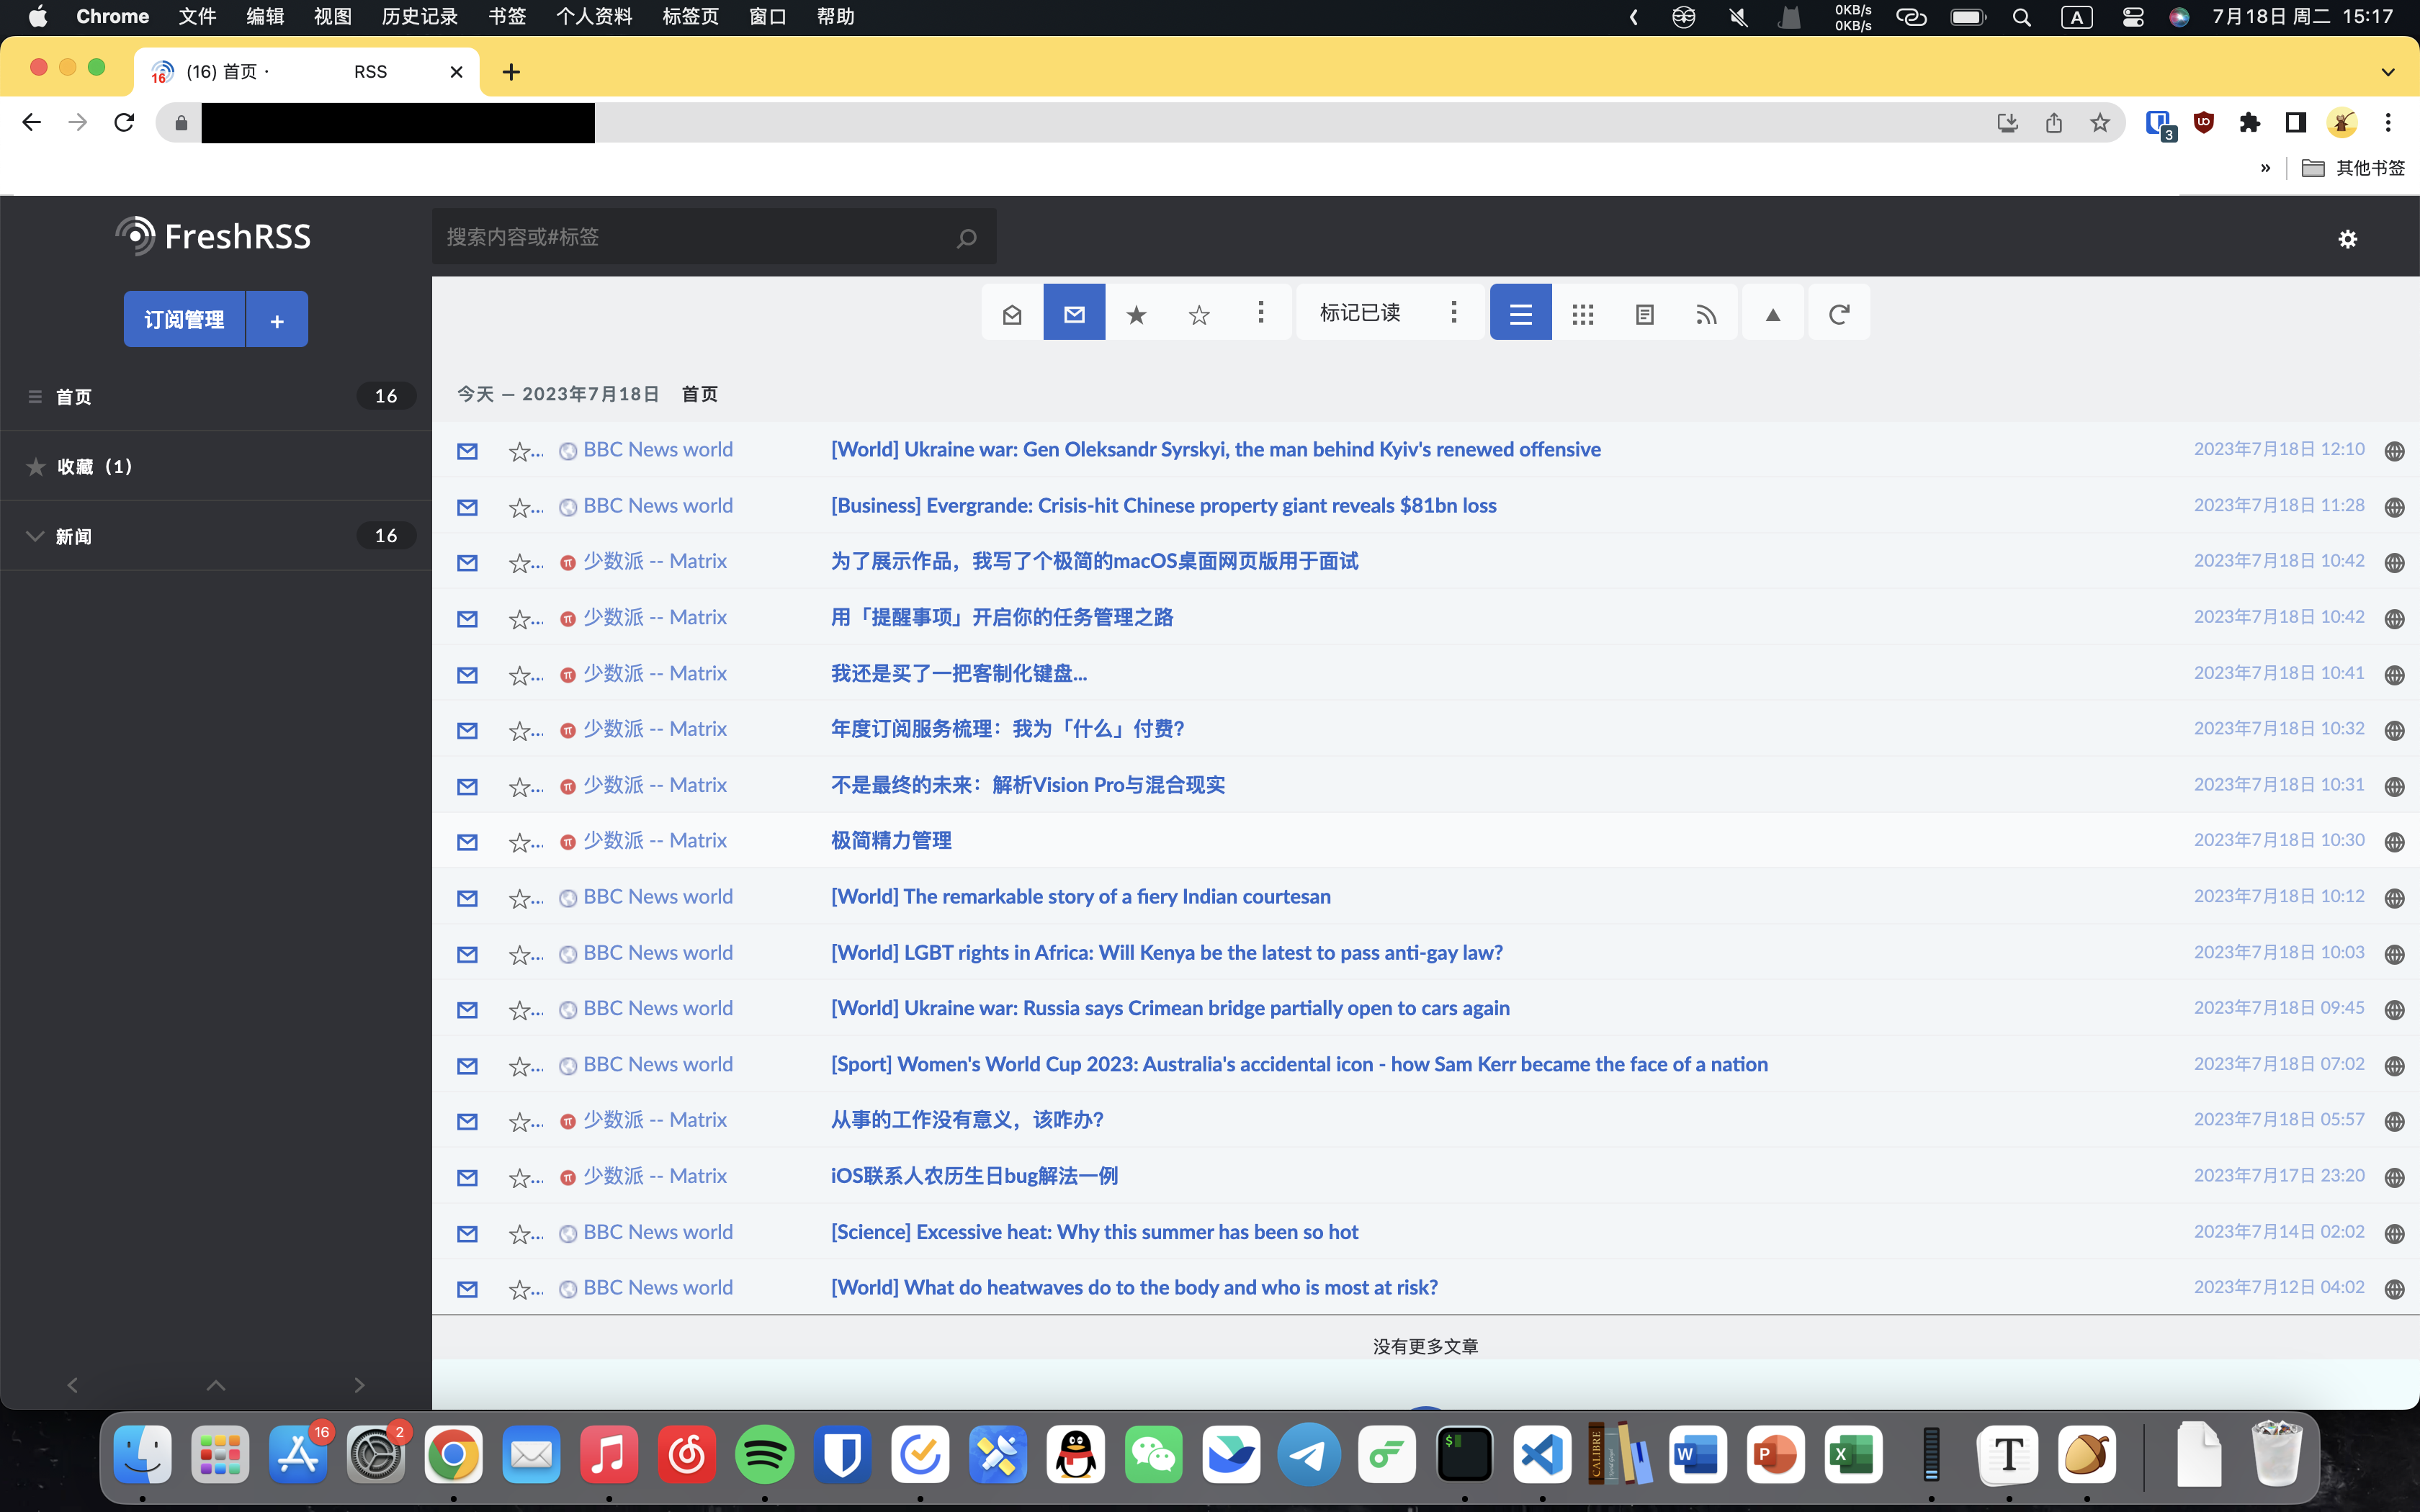2420x1512 pixels.
Task: Open Visual Studio Code from Dock
Action: coord(1542,1454)
